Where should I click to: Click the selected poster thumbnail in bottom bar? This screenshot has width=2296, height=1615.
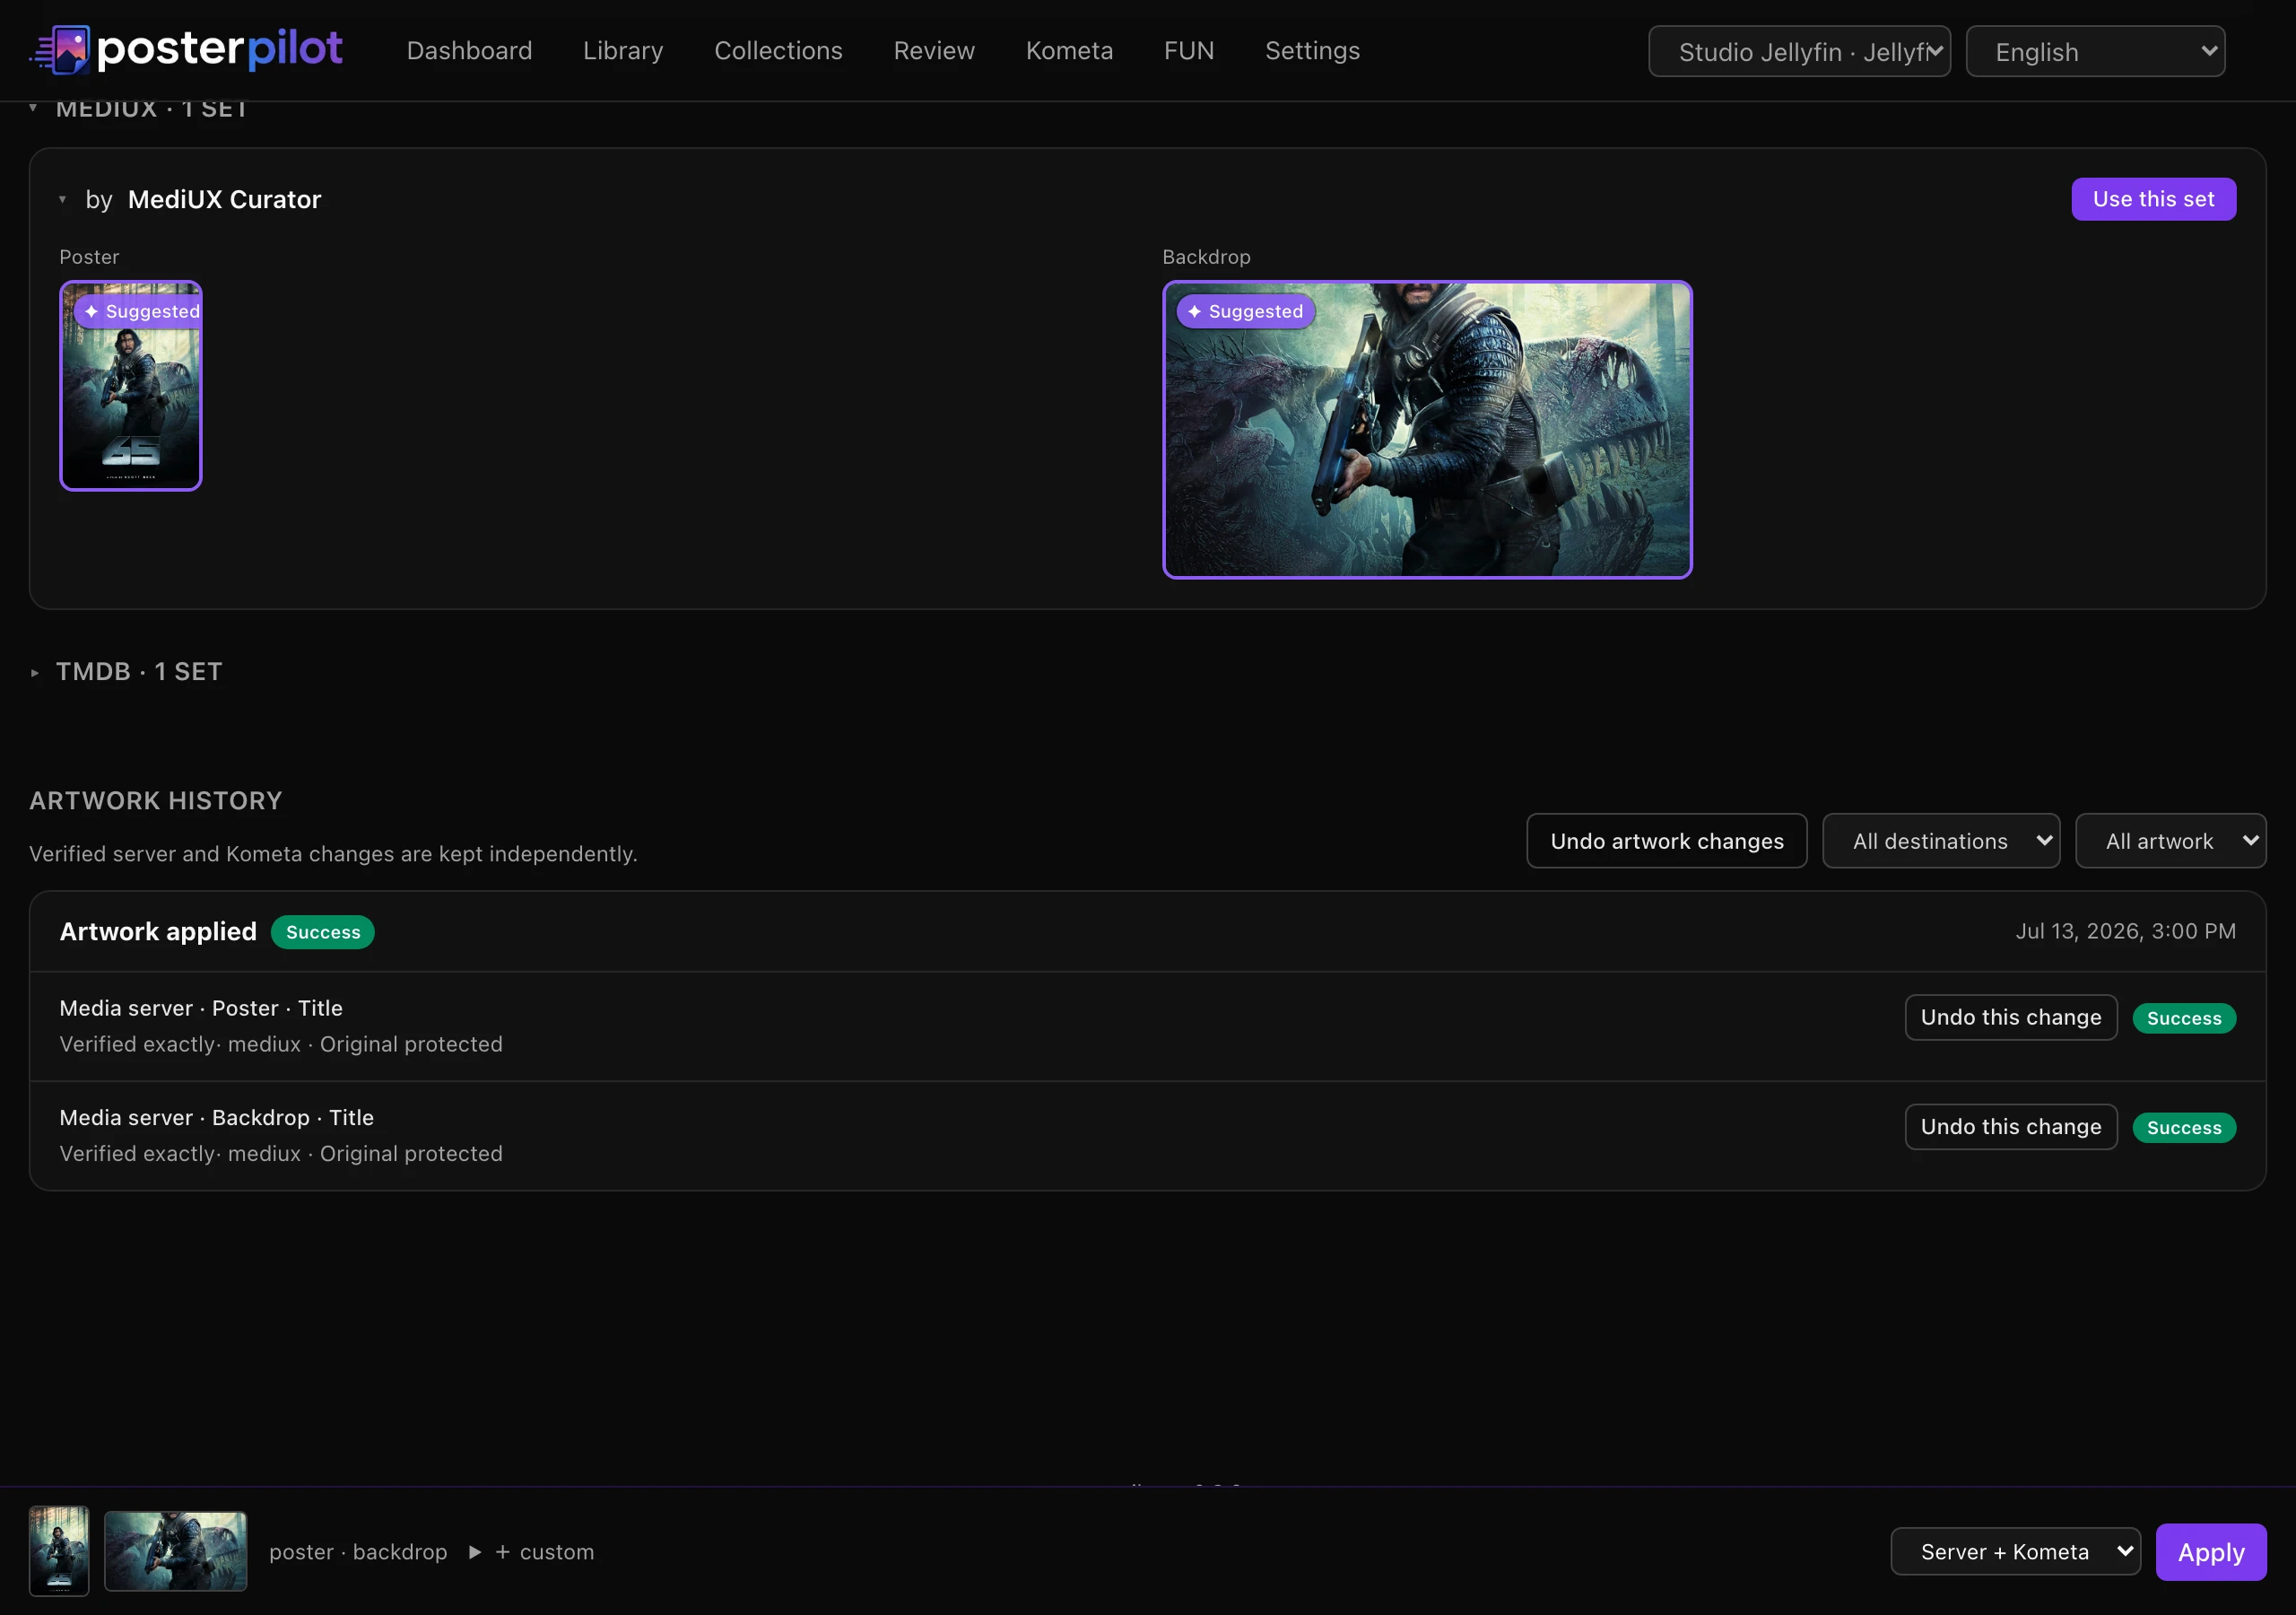(x=59, y=1551)
